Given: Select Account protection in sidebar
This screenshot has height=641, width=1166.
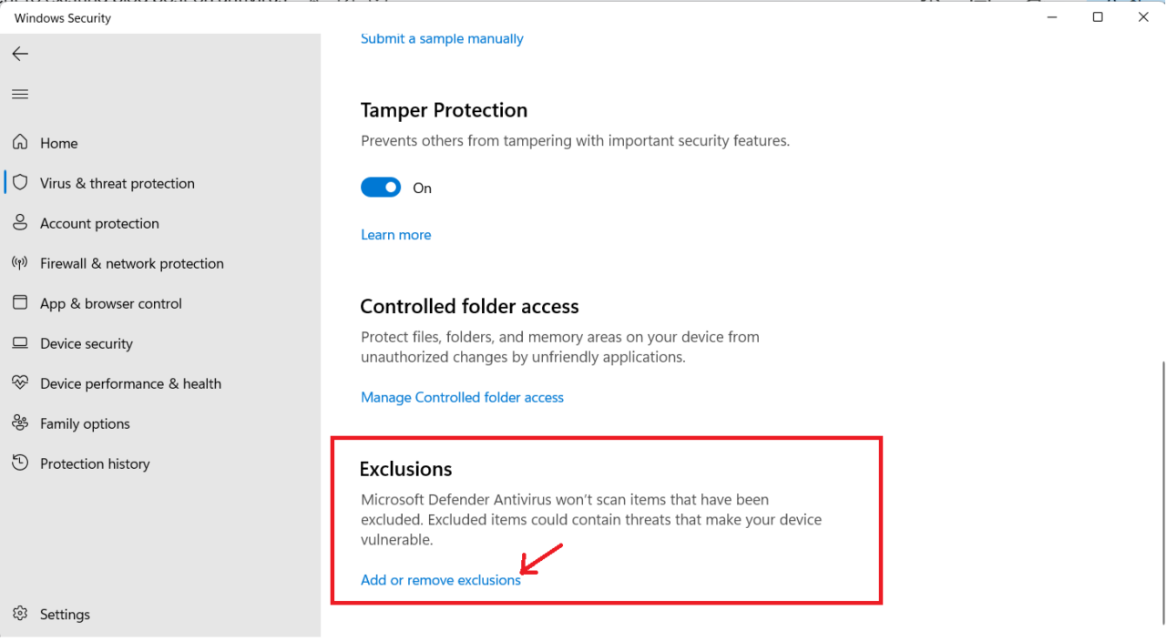Looking at the screenshot, I should click(98, 222).
